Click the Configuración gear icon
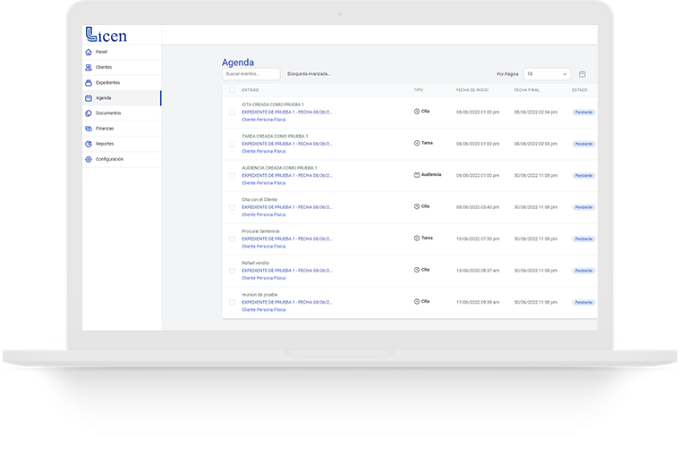This screenshot has width=680, height=460. click(88, 159)
